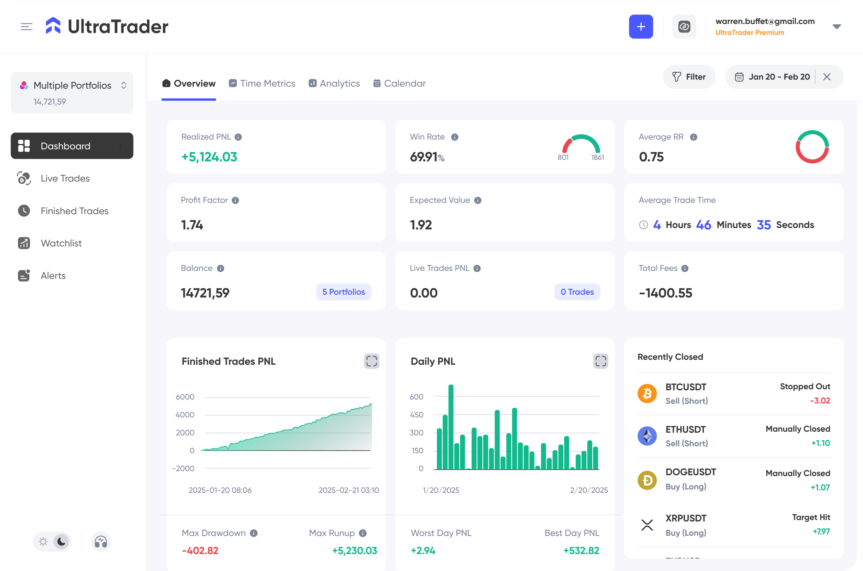Clear the Jan 20 - Feb 20 date range
Image resolution: width=863 pixels, height=571 pixels.
click(x=827, y=77)
